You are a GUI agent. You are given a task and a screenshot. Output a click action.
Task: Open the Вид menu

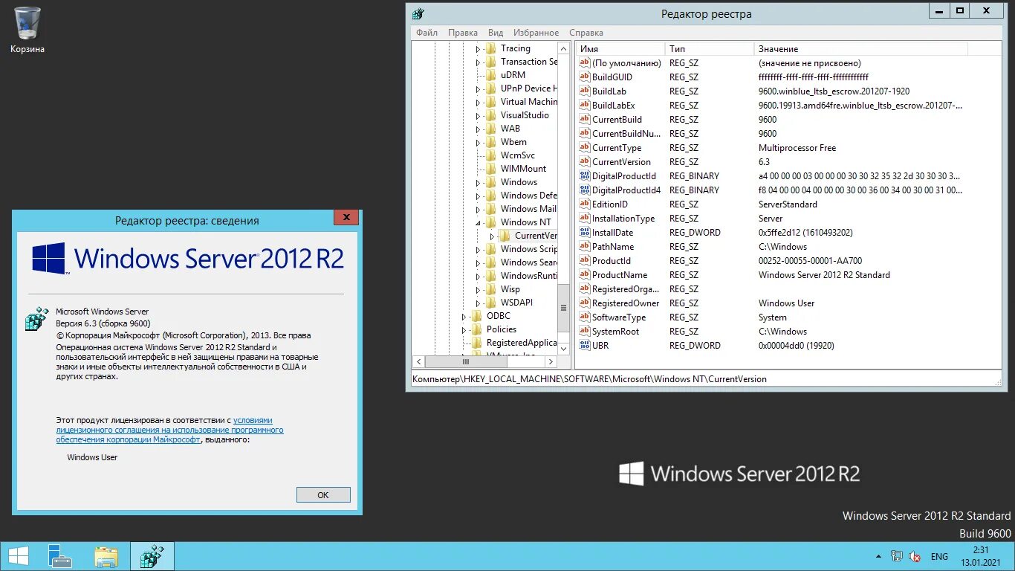pyautogui.click(x=496, y=33)
